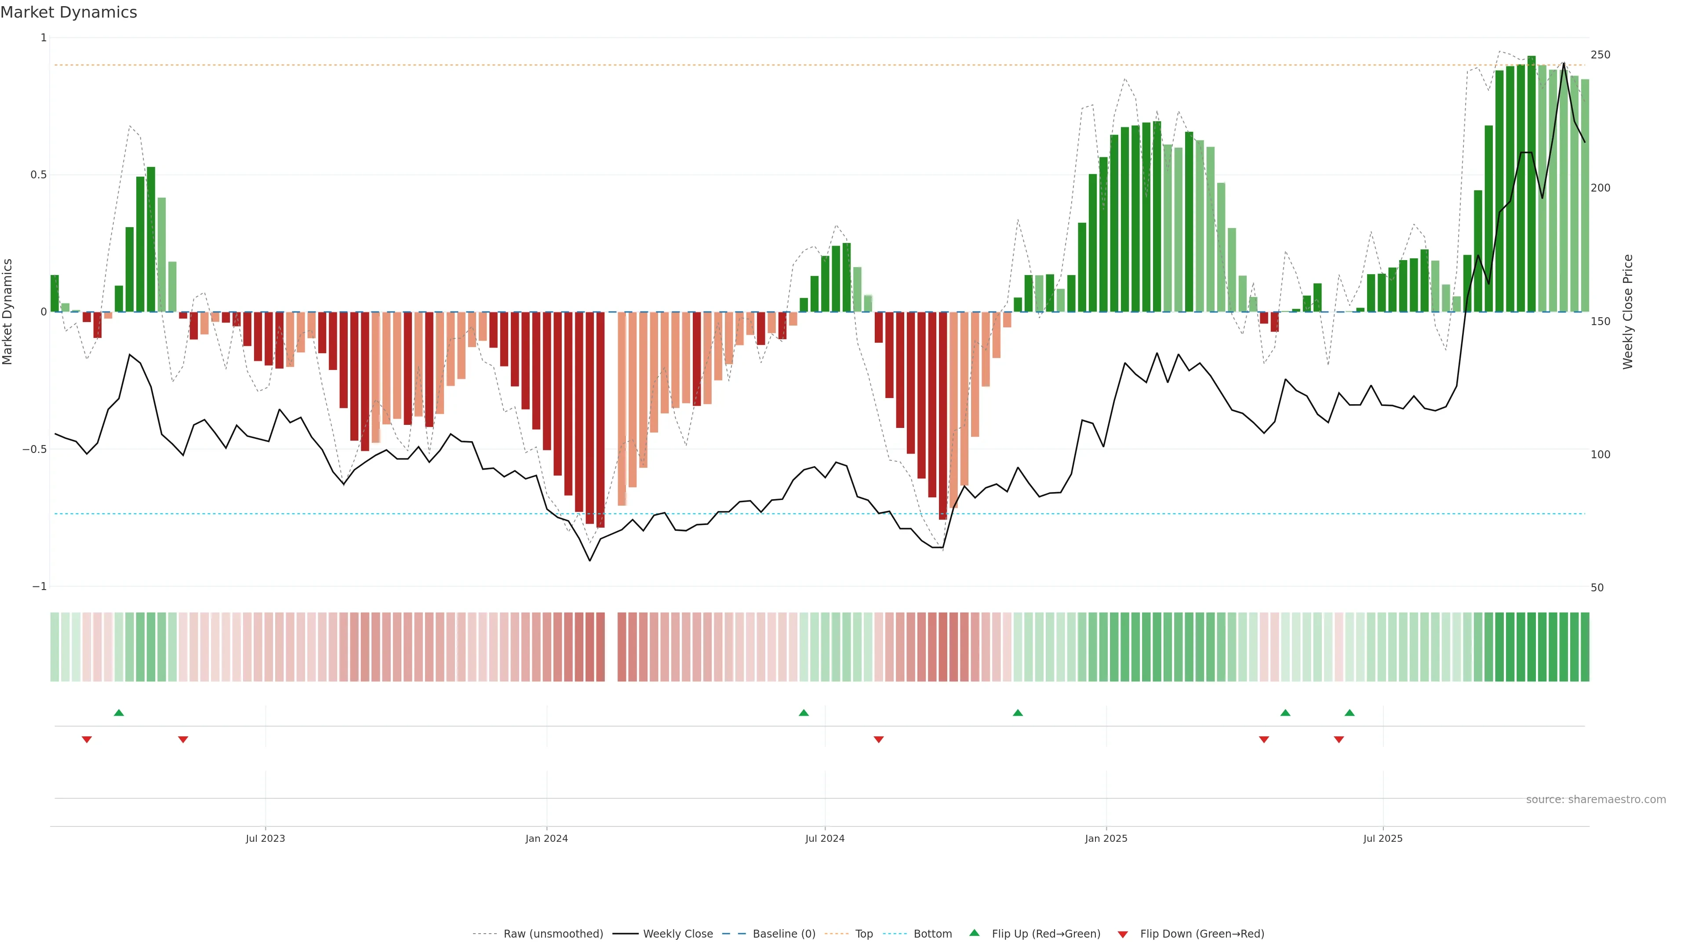Click red flip-down triangle just after Jul 2024
Image resolution: width=1688 pixels, height=949 pixels.
pyautogui.click(x=879, y=739)
